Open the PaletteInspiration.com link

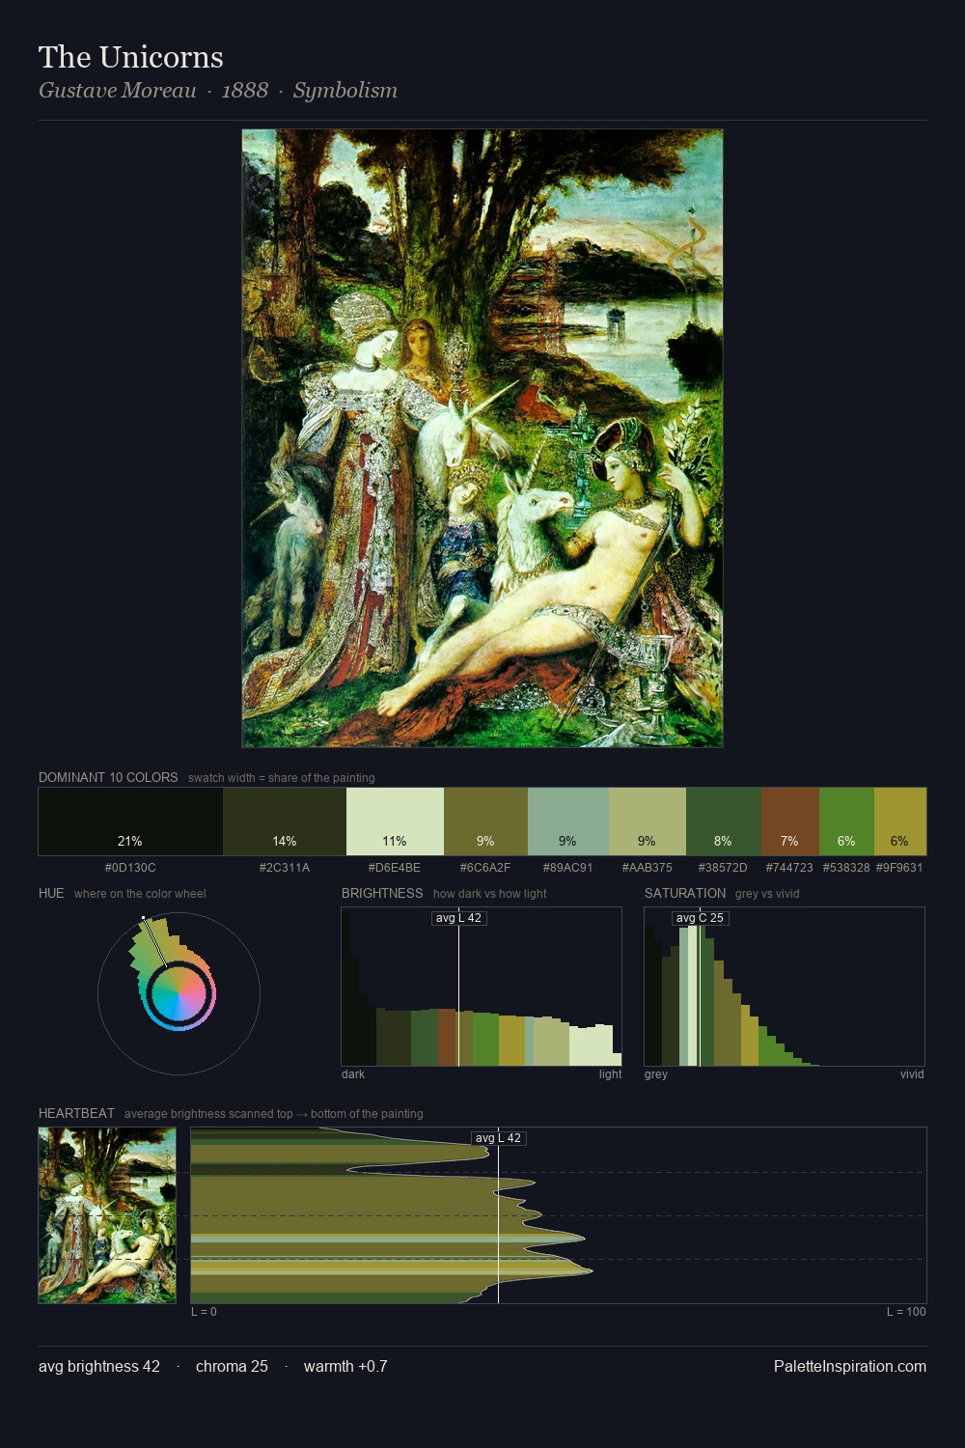850,1366
